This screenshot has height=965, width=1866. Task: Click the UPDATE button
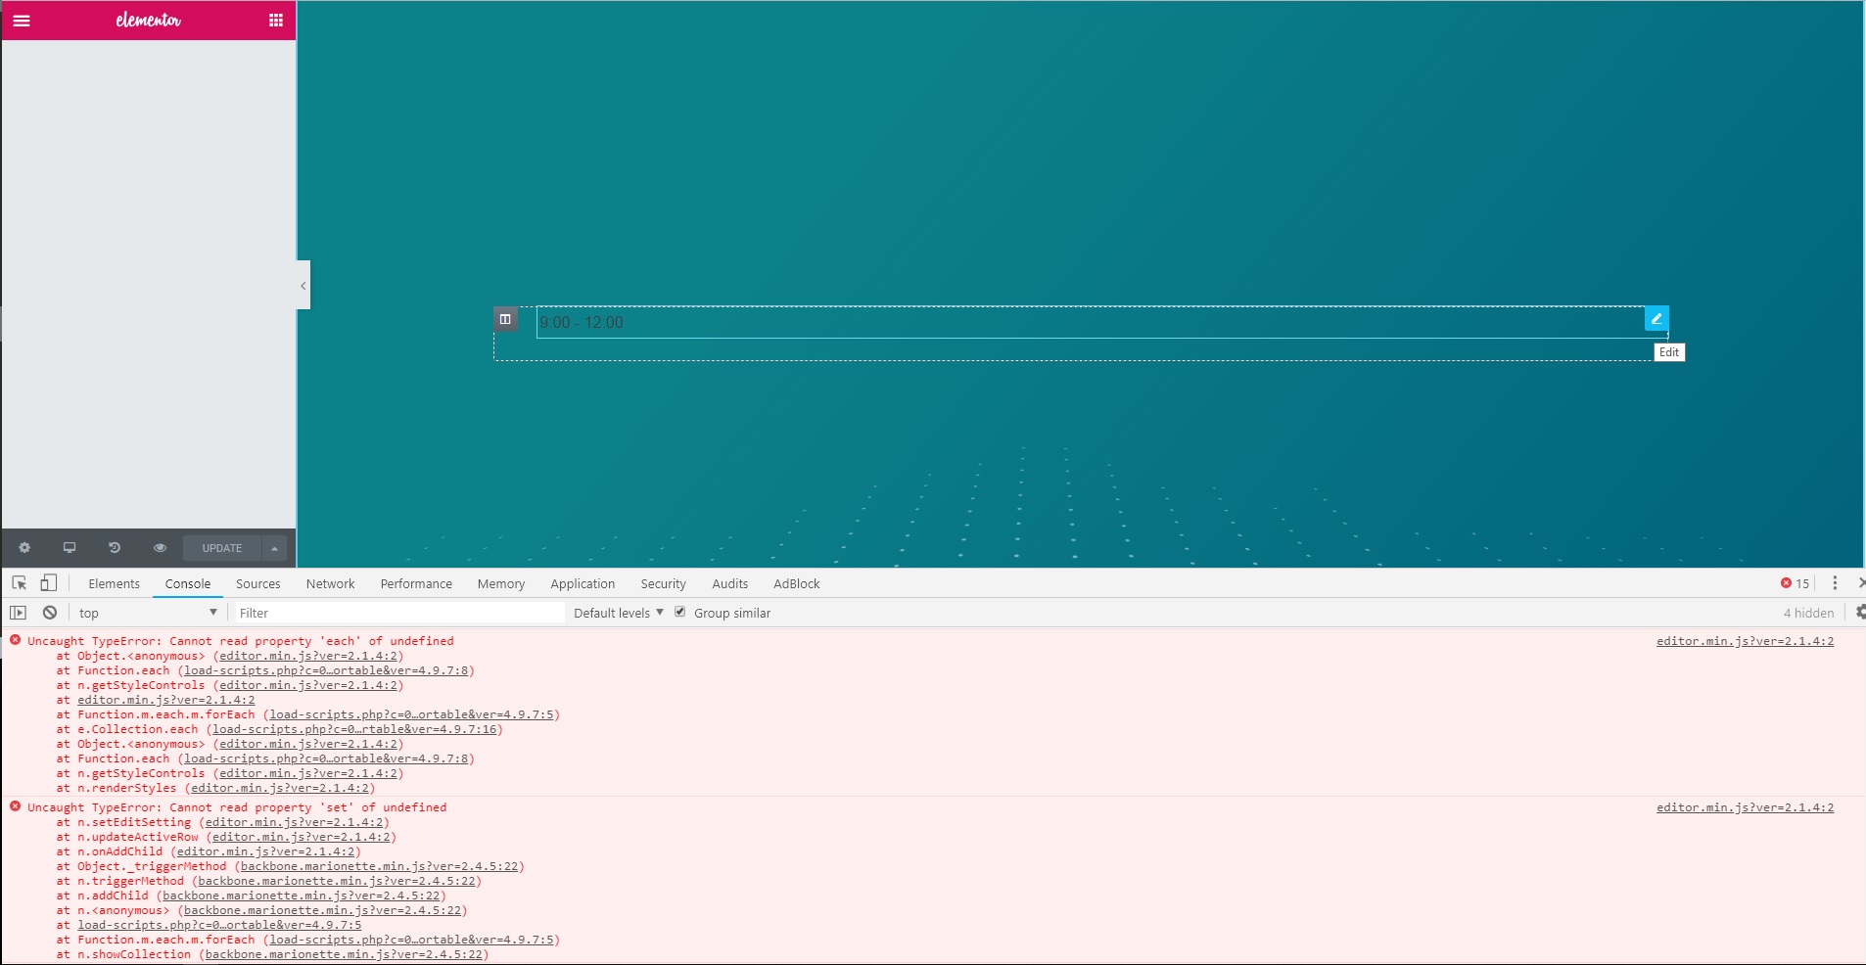222,548
